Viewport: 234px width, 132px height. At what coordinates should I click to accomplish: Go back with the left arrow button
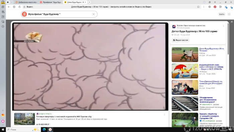point(9,7)
